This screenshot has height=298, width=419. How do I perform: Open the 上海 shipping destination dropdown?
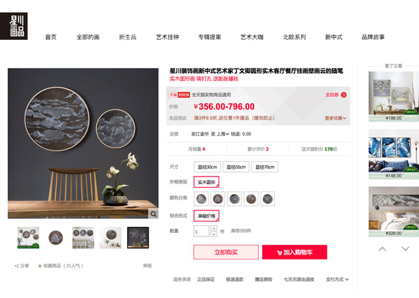223,134
